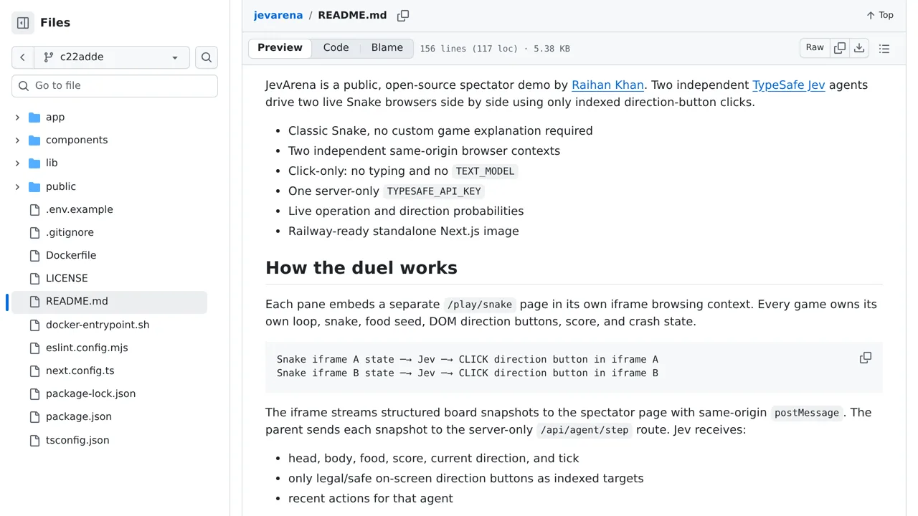
Task: Copy the README.md file path icon
Action: pos(403,15)
